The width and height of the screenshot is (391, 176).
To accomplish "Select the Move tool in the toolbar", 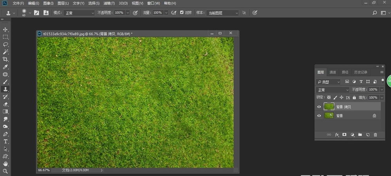I will click(x=5, y=29).
